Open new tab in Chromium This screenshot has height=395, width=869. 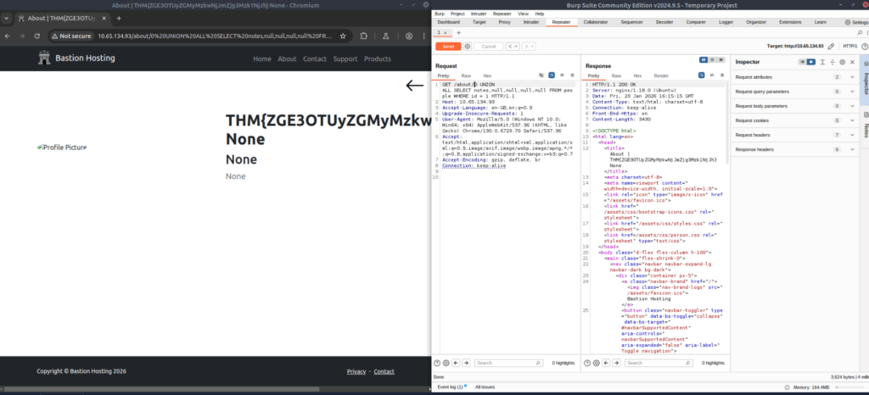(x=119, y=19)
